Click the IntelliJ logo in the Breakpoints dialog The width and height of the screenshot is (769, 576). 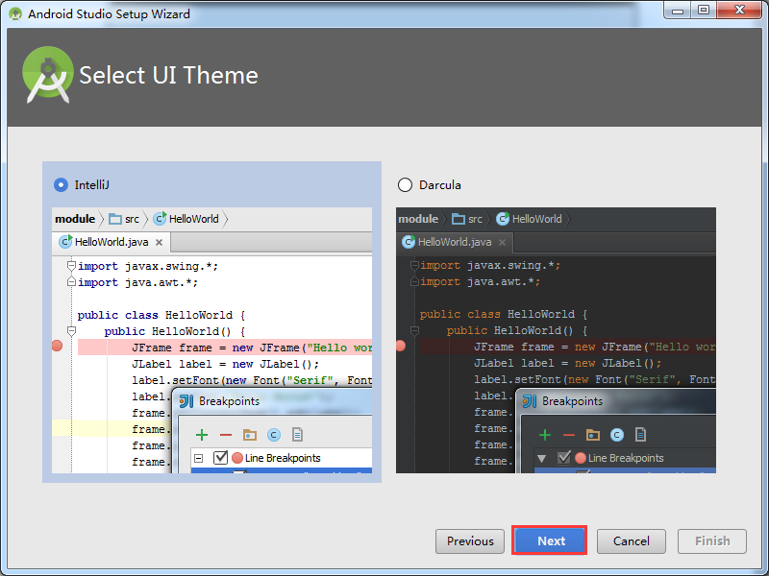click(x=185, y=400)
